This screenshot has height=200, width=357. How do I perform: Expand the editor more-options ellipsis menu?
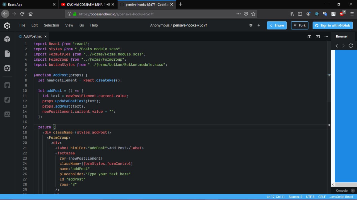point(326,36)
